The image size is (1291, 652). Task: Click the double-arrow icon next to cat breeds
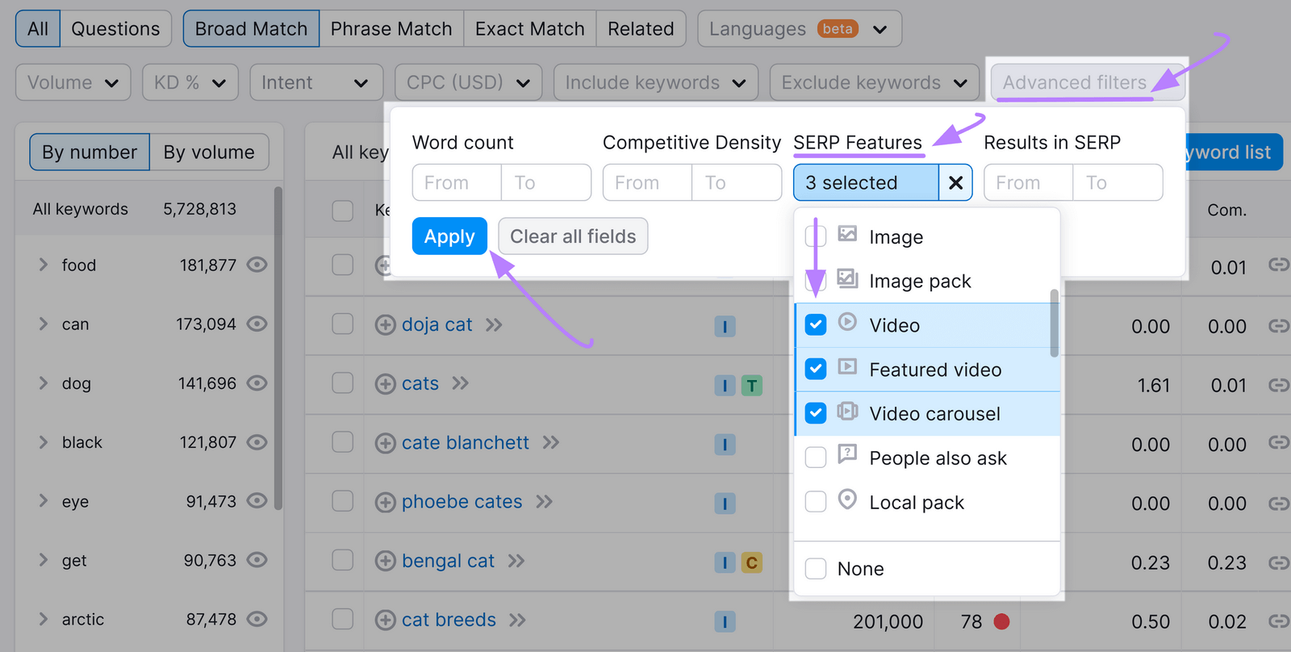point(517,620)
